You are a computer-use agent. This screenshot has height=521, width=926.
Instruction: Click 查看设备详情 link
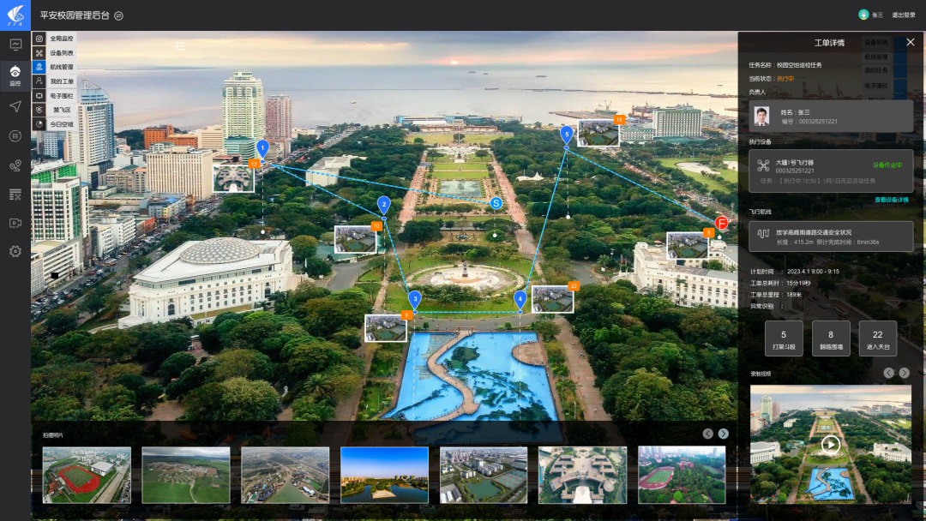click(x=891, y=200)
